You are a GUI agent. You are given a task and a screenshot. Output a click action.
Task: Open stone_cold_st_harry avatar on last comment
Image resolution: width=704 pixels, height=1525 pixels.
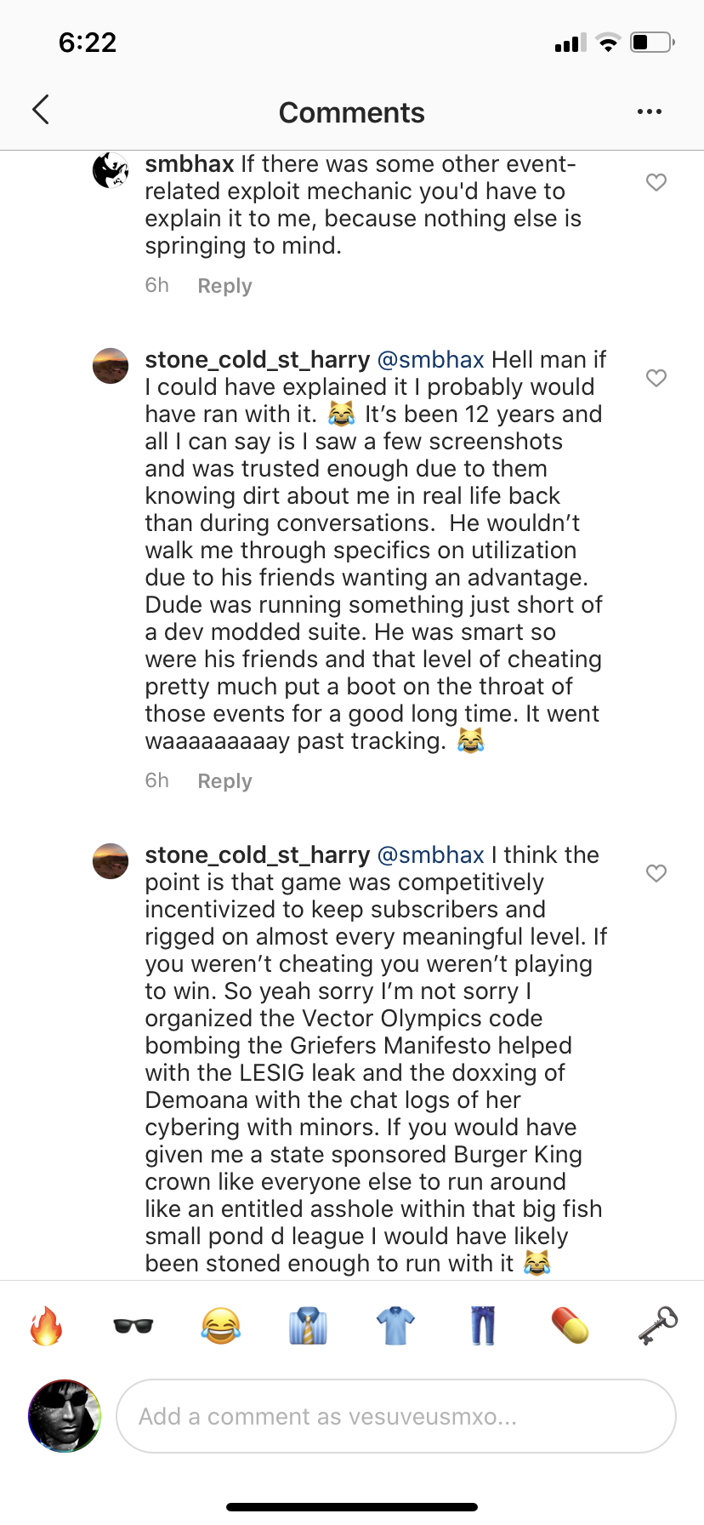pos(111,861)
